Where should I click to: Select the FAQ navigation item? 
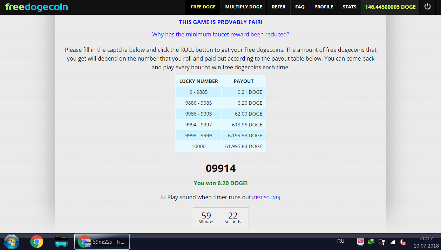point(300,7)
